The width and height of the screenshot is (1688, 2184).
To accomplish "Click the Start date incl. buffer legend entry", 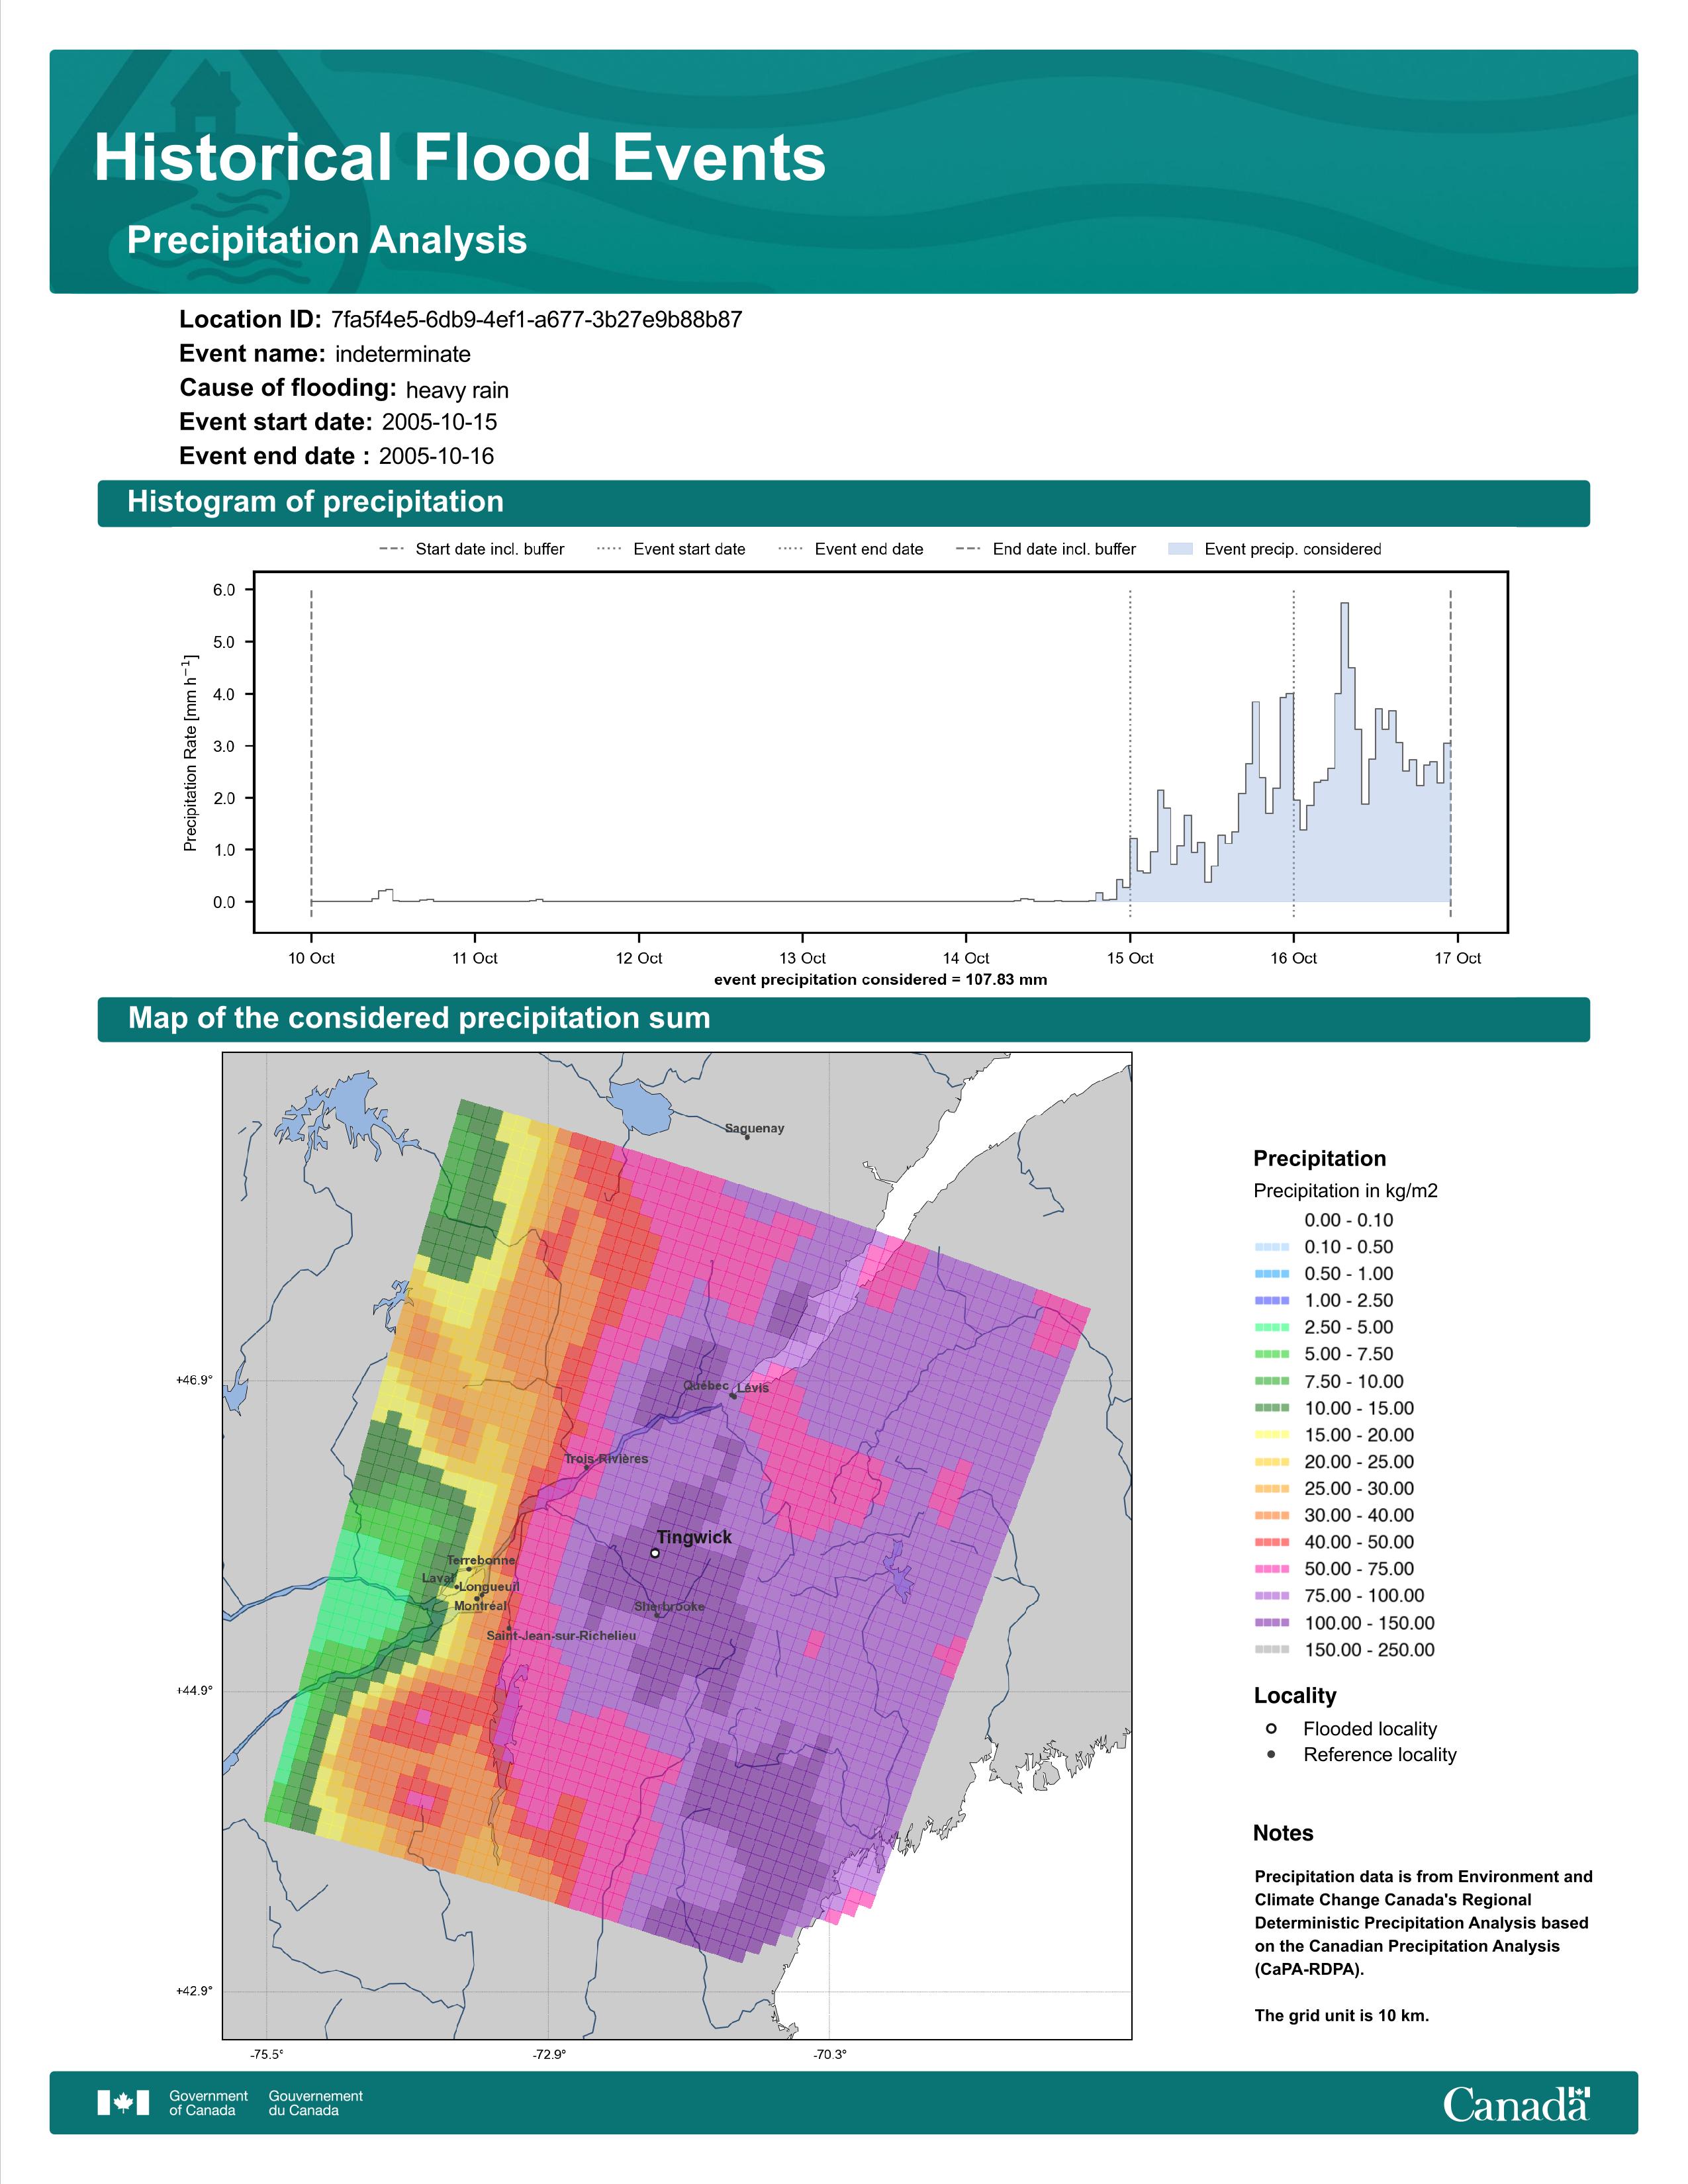I will (472, 549).
